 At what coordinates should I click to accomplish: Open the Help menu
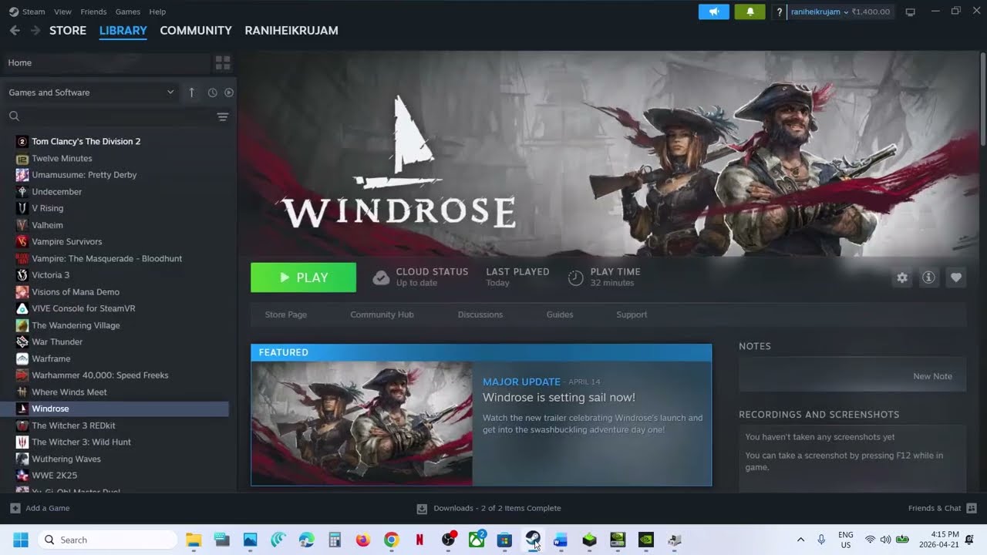157,12
